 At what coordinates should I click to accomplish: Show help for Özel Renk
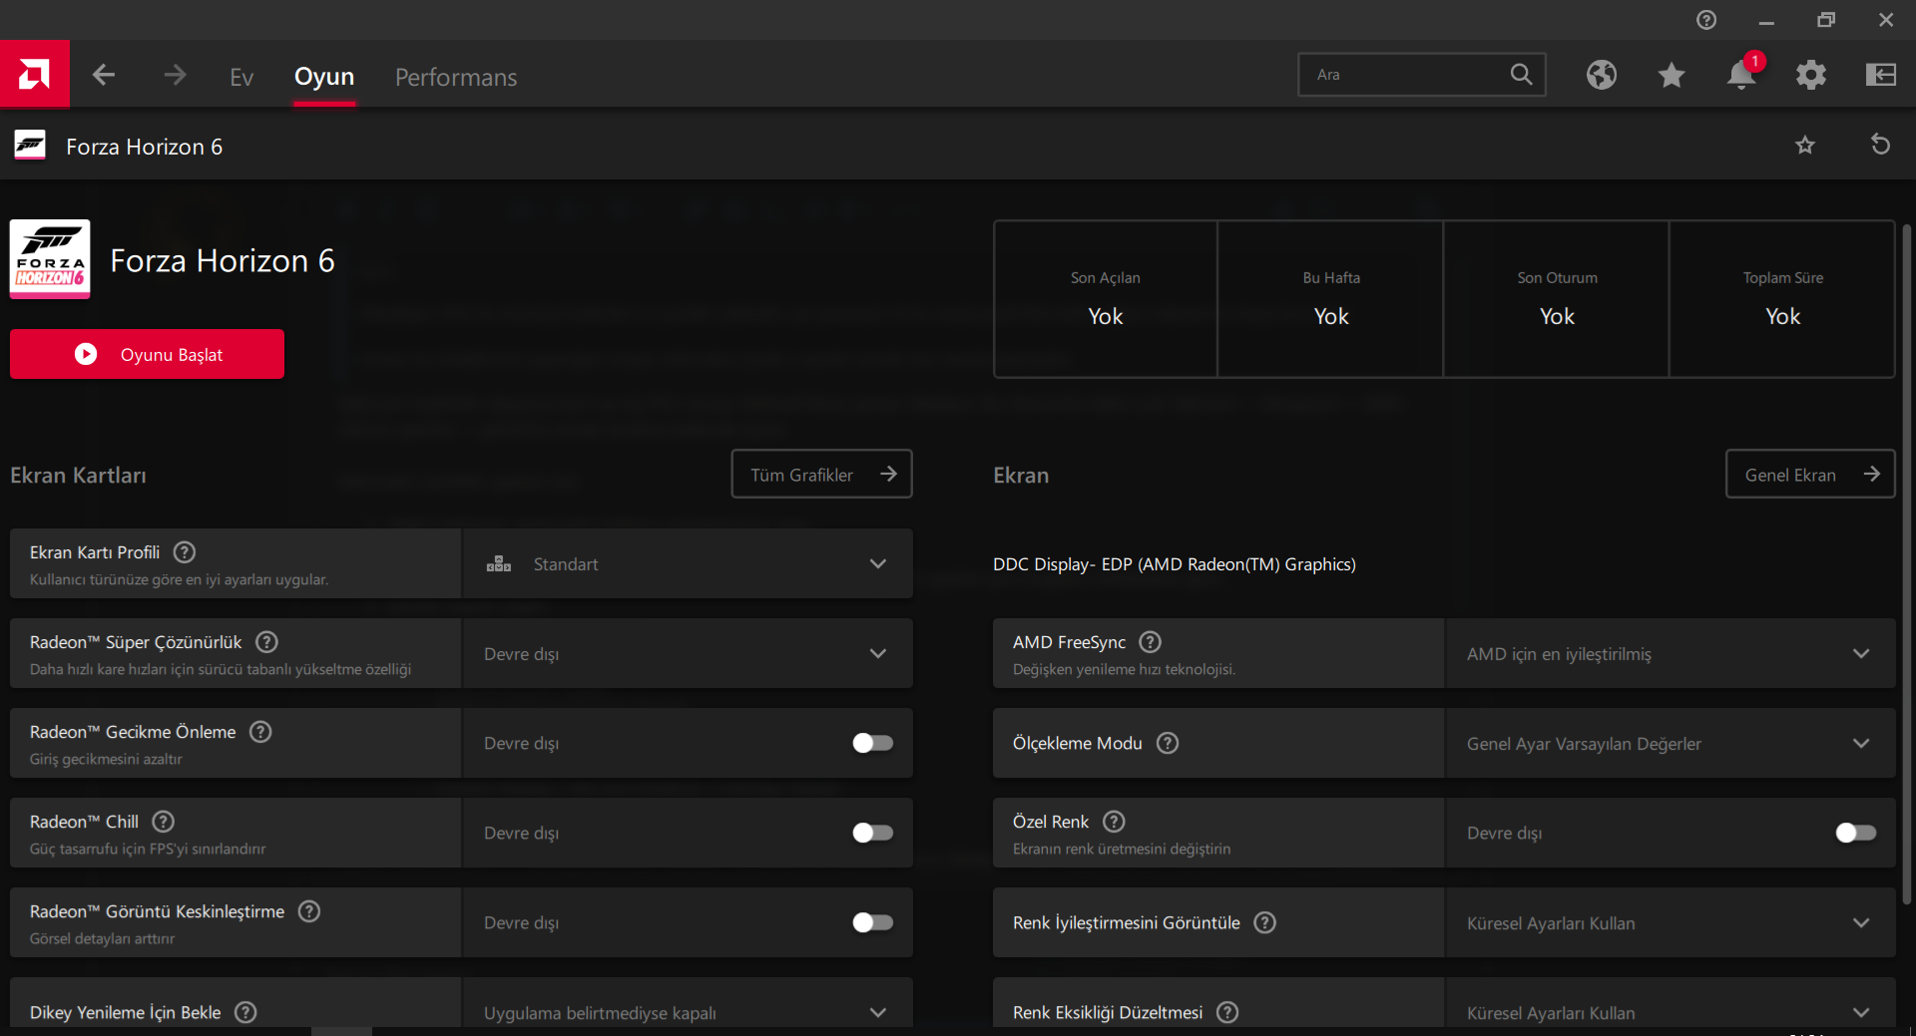[x=1114, y=822]
